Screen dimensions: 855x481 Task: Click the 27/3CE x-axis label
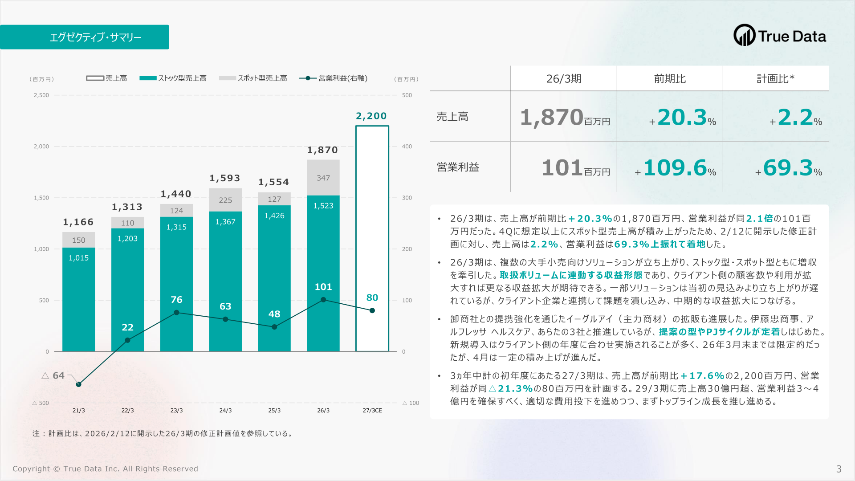pos(372,411)
